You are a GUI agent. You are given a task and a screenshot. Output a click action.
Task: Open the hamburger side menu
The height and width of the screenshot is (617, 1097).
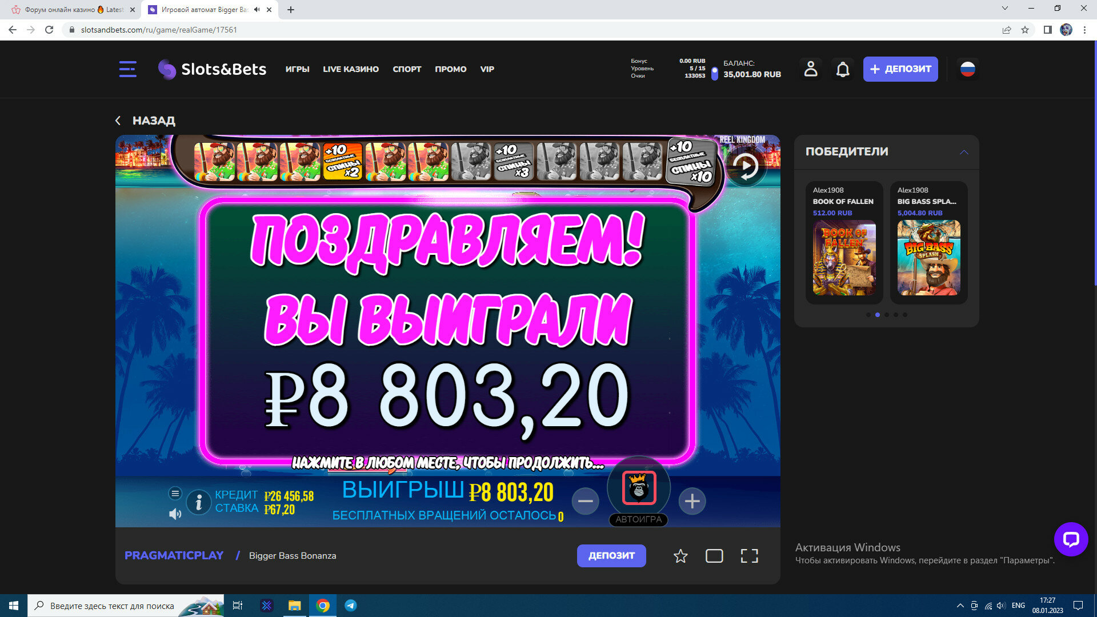[x=127, y=69]
